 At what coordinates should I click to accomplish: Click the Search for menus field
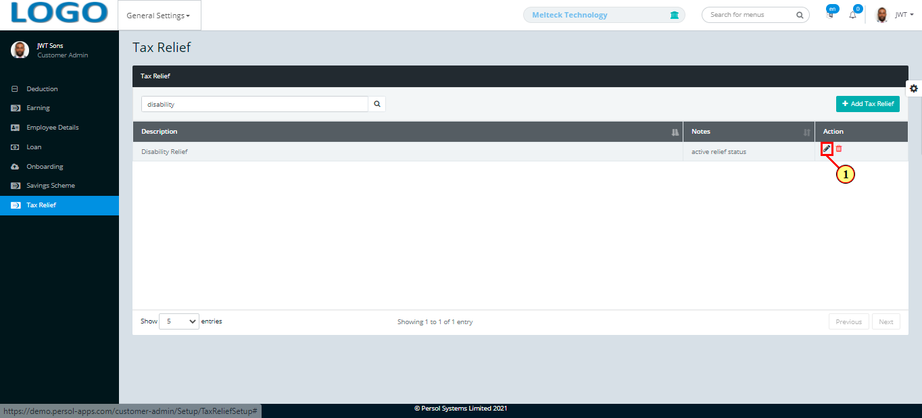click(x=756, y=15)
